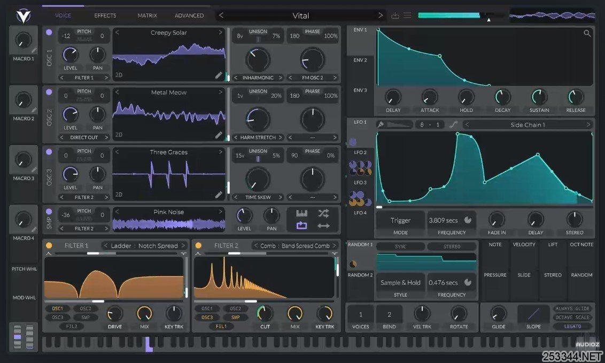Click the highlighted key on keyboard
The image size is (605, 363).
tap(149, 344)
